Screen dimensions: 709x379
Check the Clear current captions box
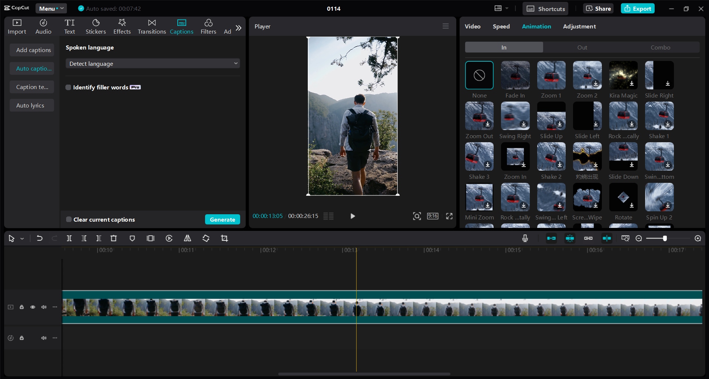[x=69, y=219]
